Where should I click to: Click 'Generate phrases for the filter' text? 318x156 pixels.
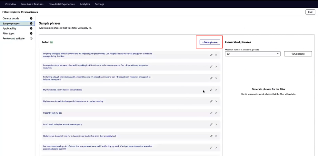[269, 89]
